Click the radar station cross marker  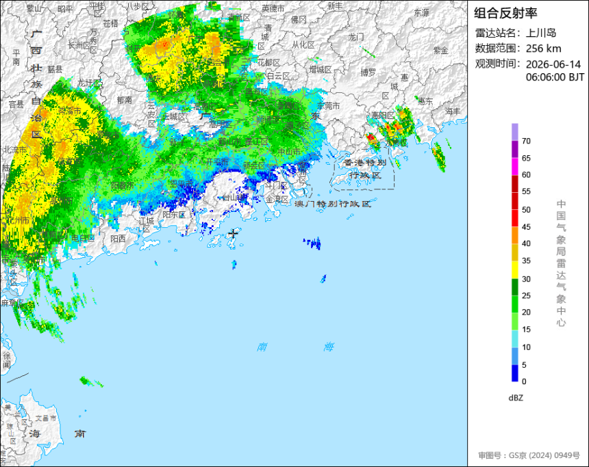[x=234, y=234]
